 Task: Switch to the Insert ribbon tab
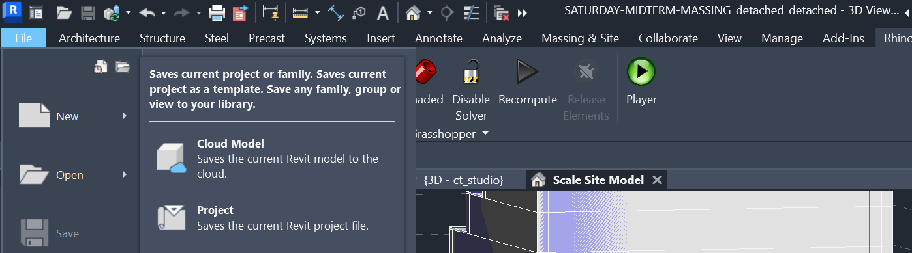point(381,38)
